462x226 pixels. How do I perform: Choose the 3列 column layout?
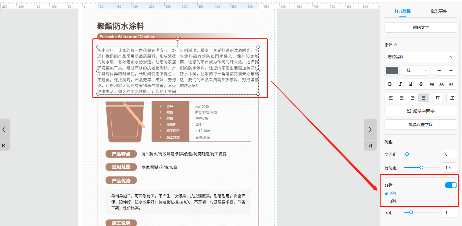pos(387,201)
